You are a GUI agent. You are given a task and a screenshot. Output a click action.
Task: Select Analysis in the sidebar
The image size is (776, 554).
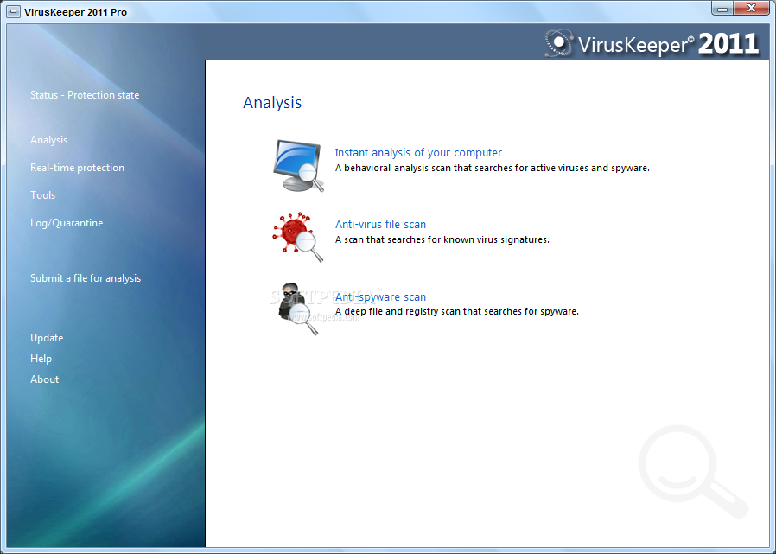click(x=49, y=140)
